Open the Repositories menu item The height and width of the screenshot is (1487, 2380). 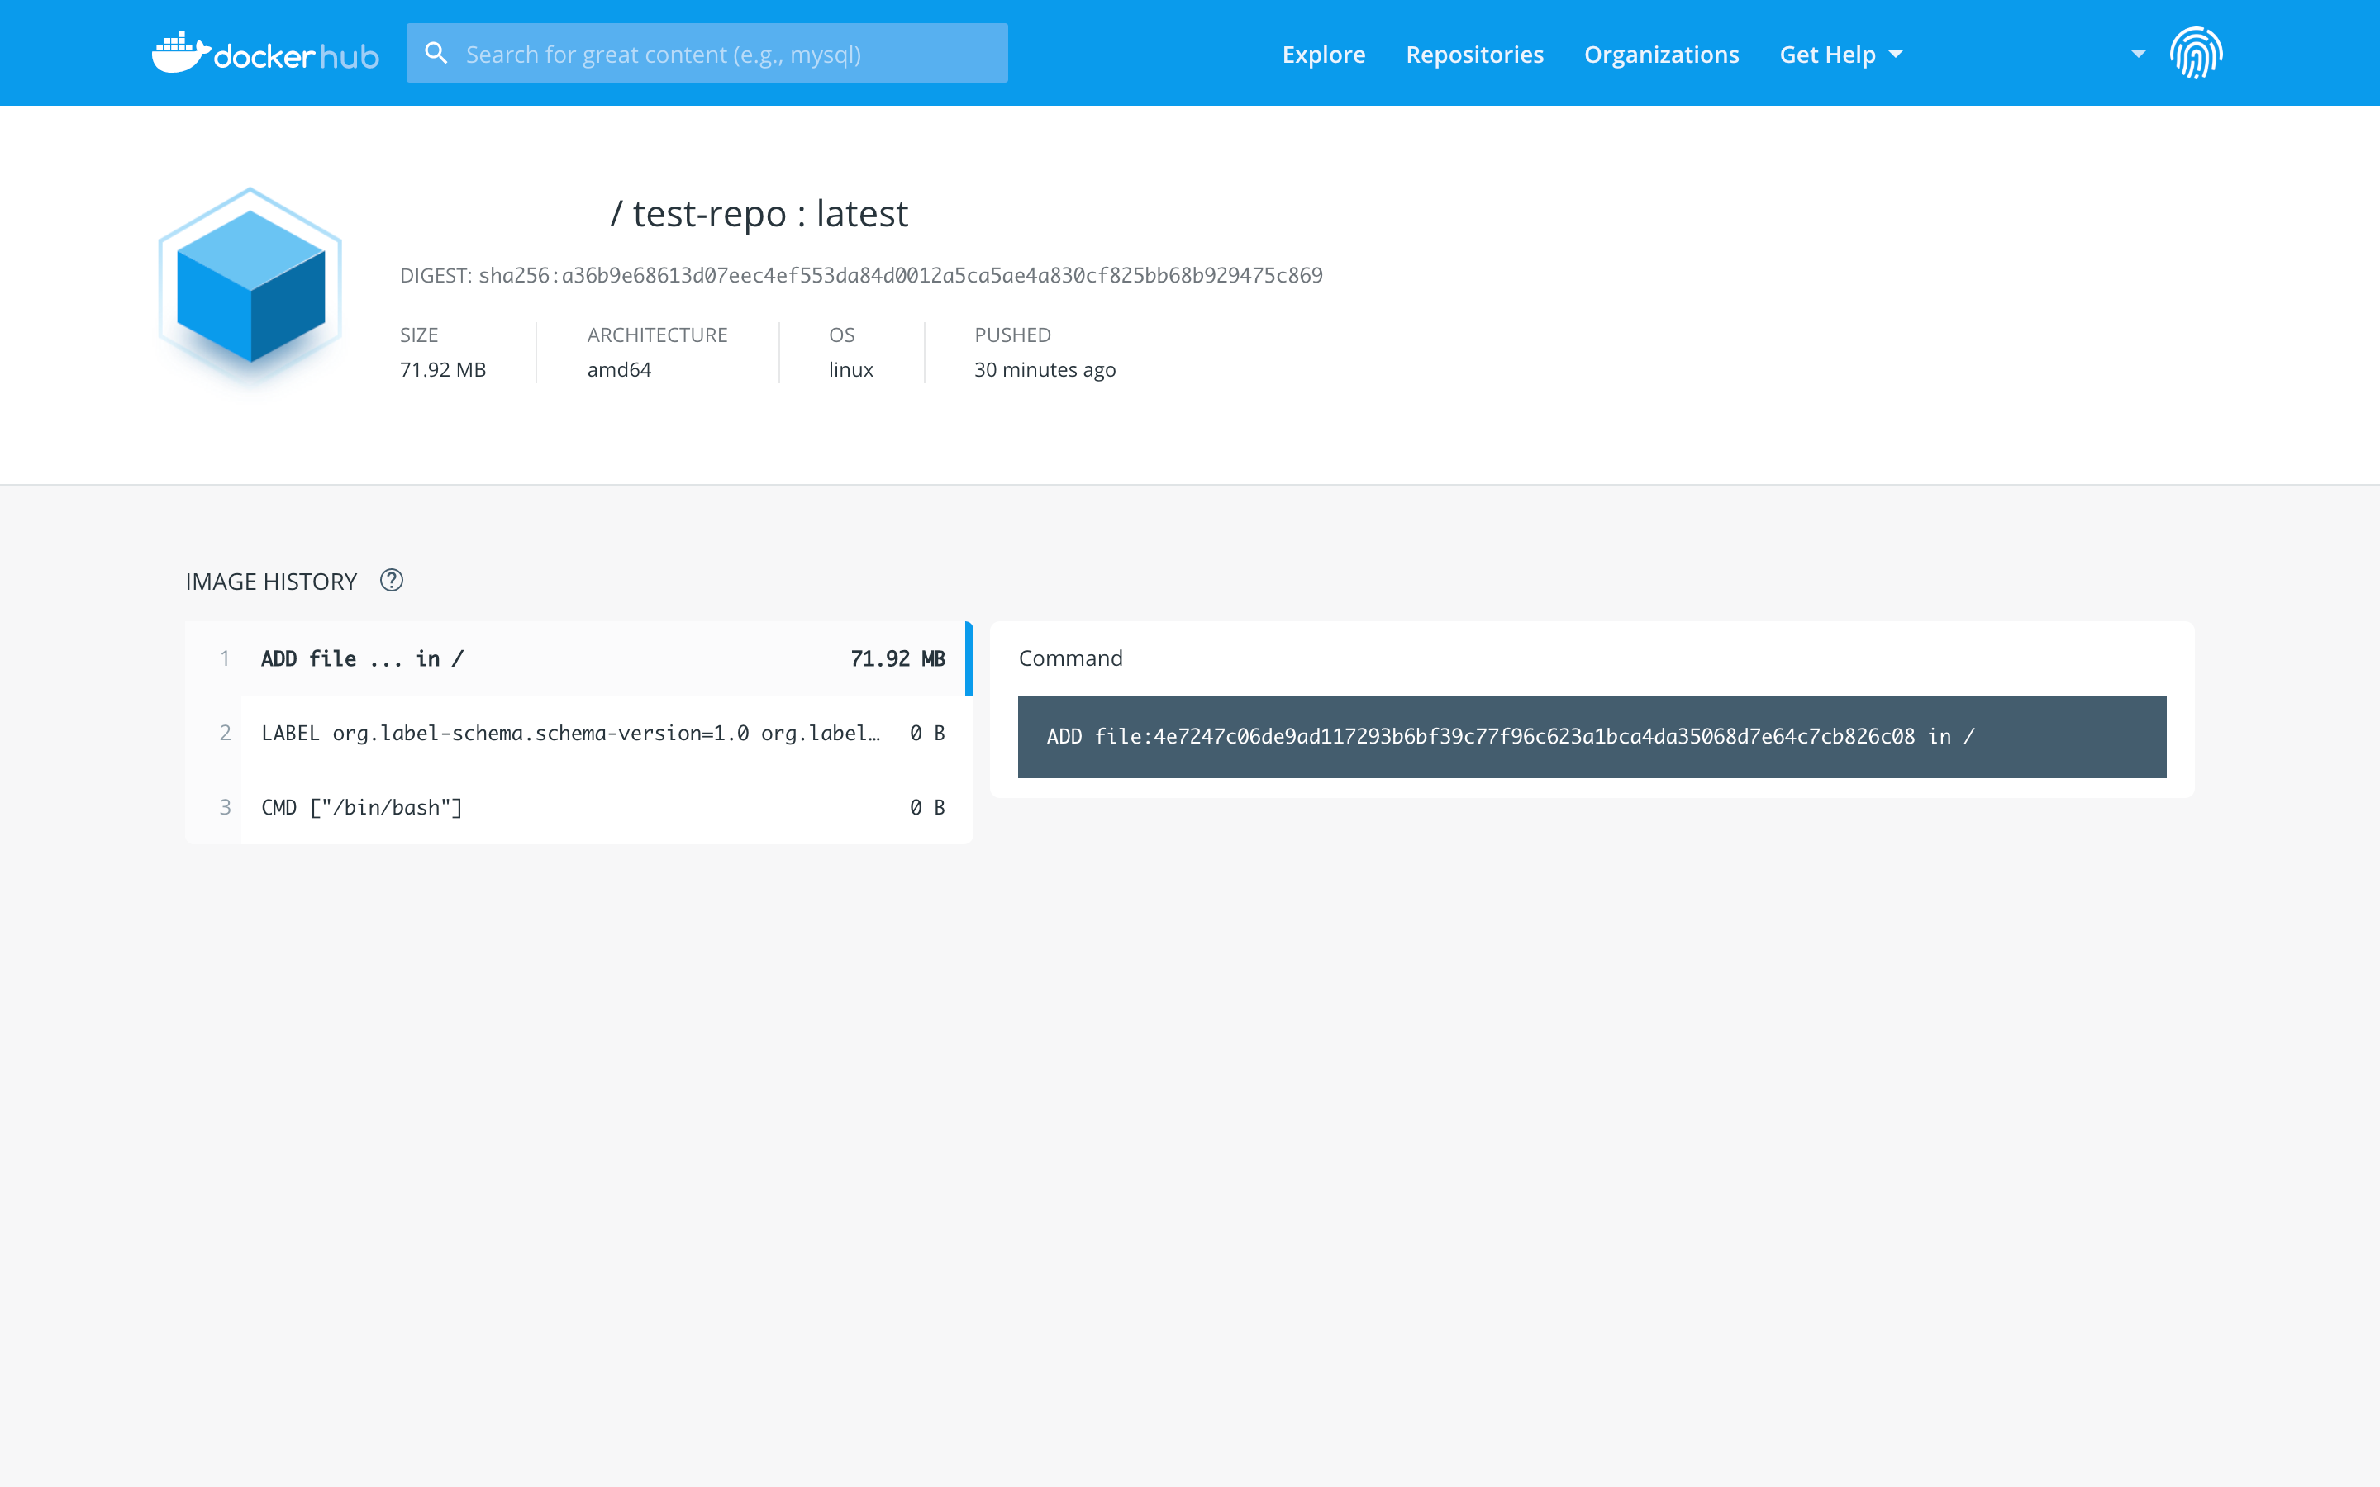pos(1473,54)
